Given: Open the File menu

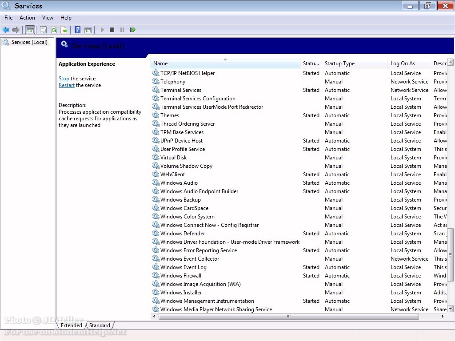Looking at the screenshot, I should 8,18.
